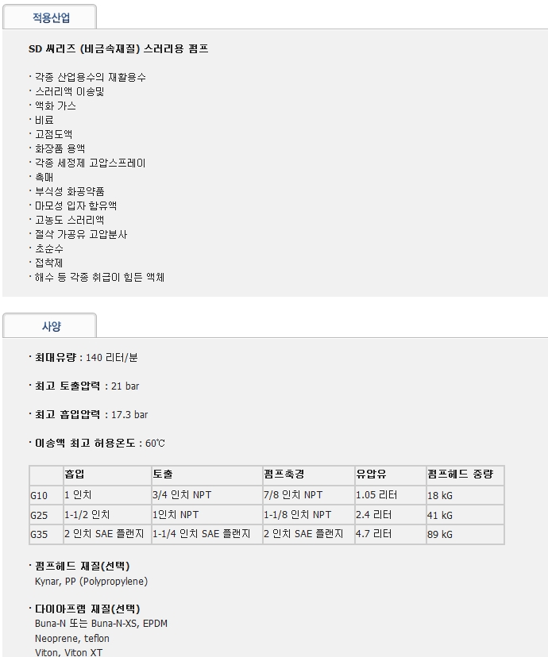Select the 최고 토출압력 21 bar line
This screenshot has height=657, width=548.
[x=91, y=386]
